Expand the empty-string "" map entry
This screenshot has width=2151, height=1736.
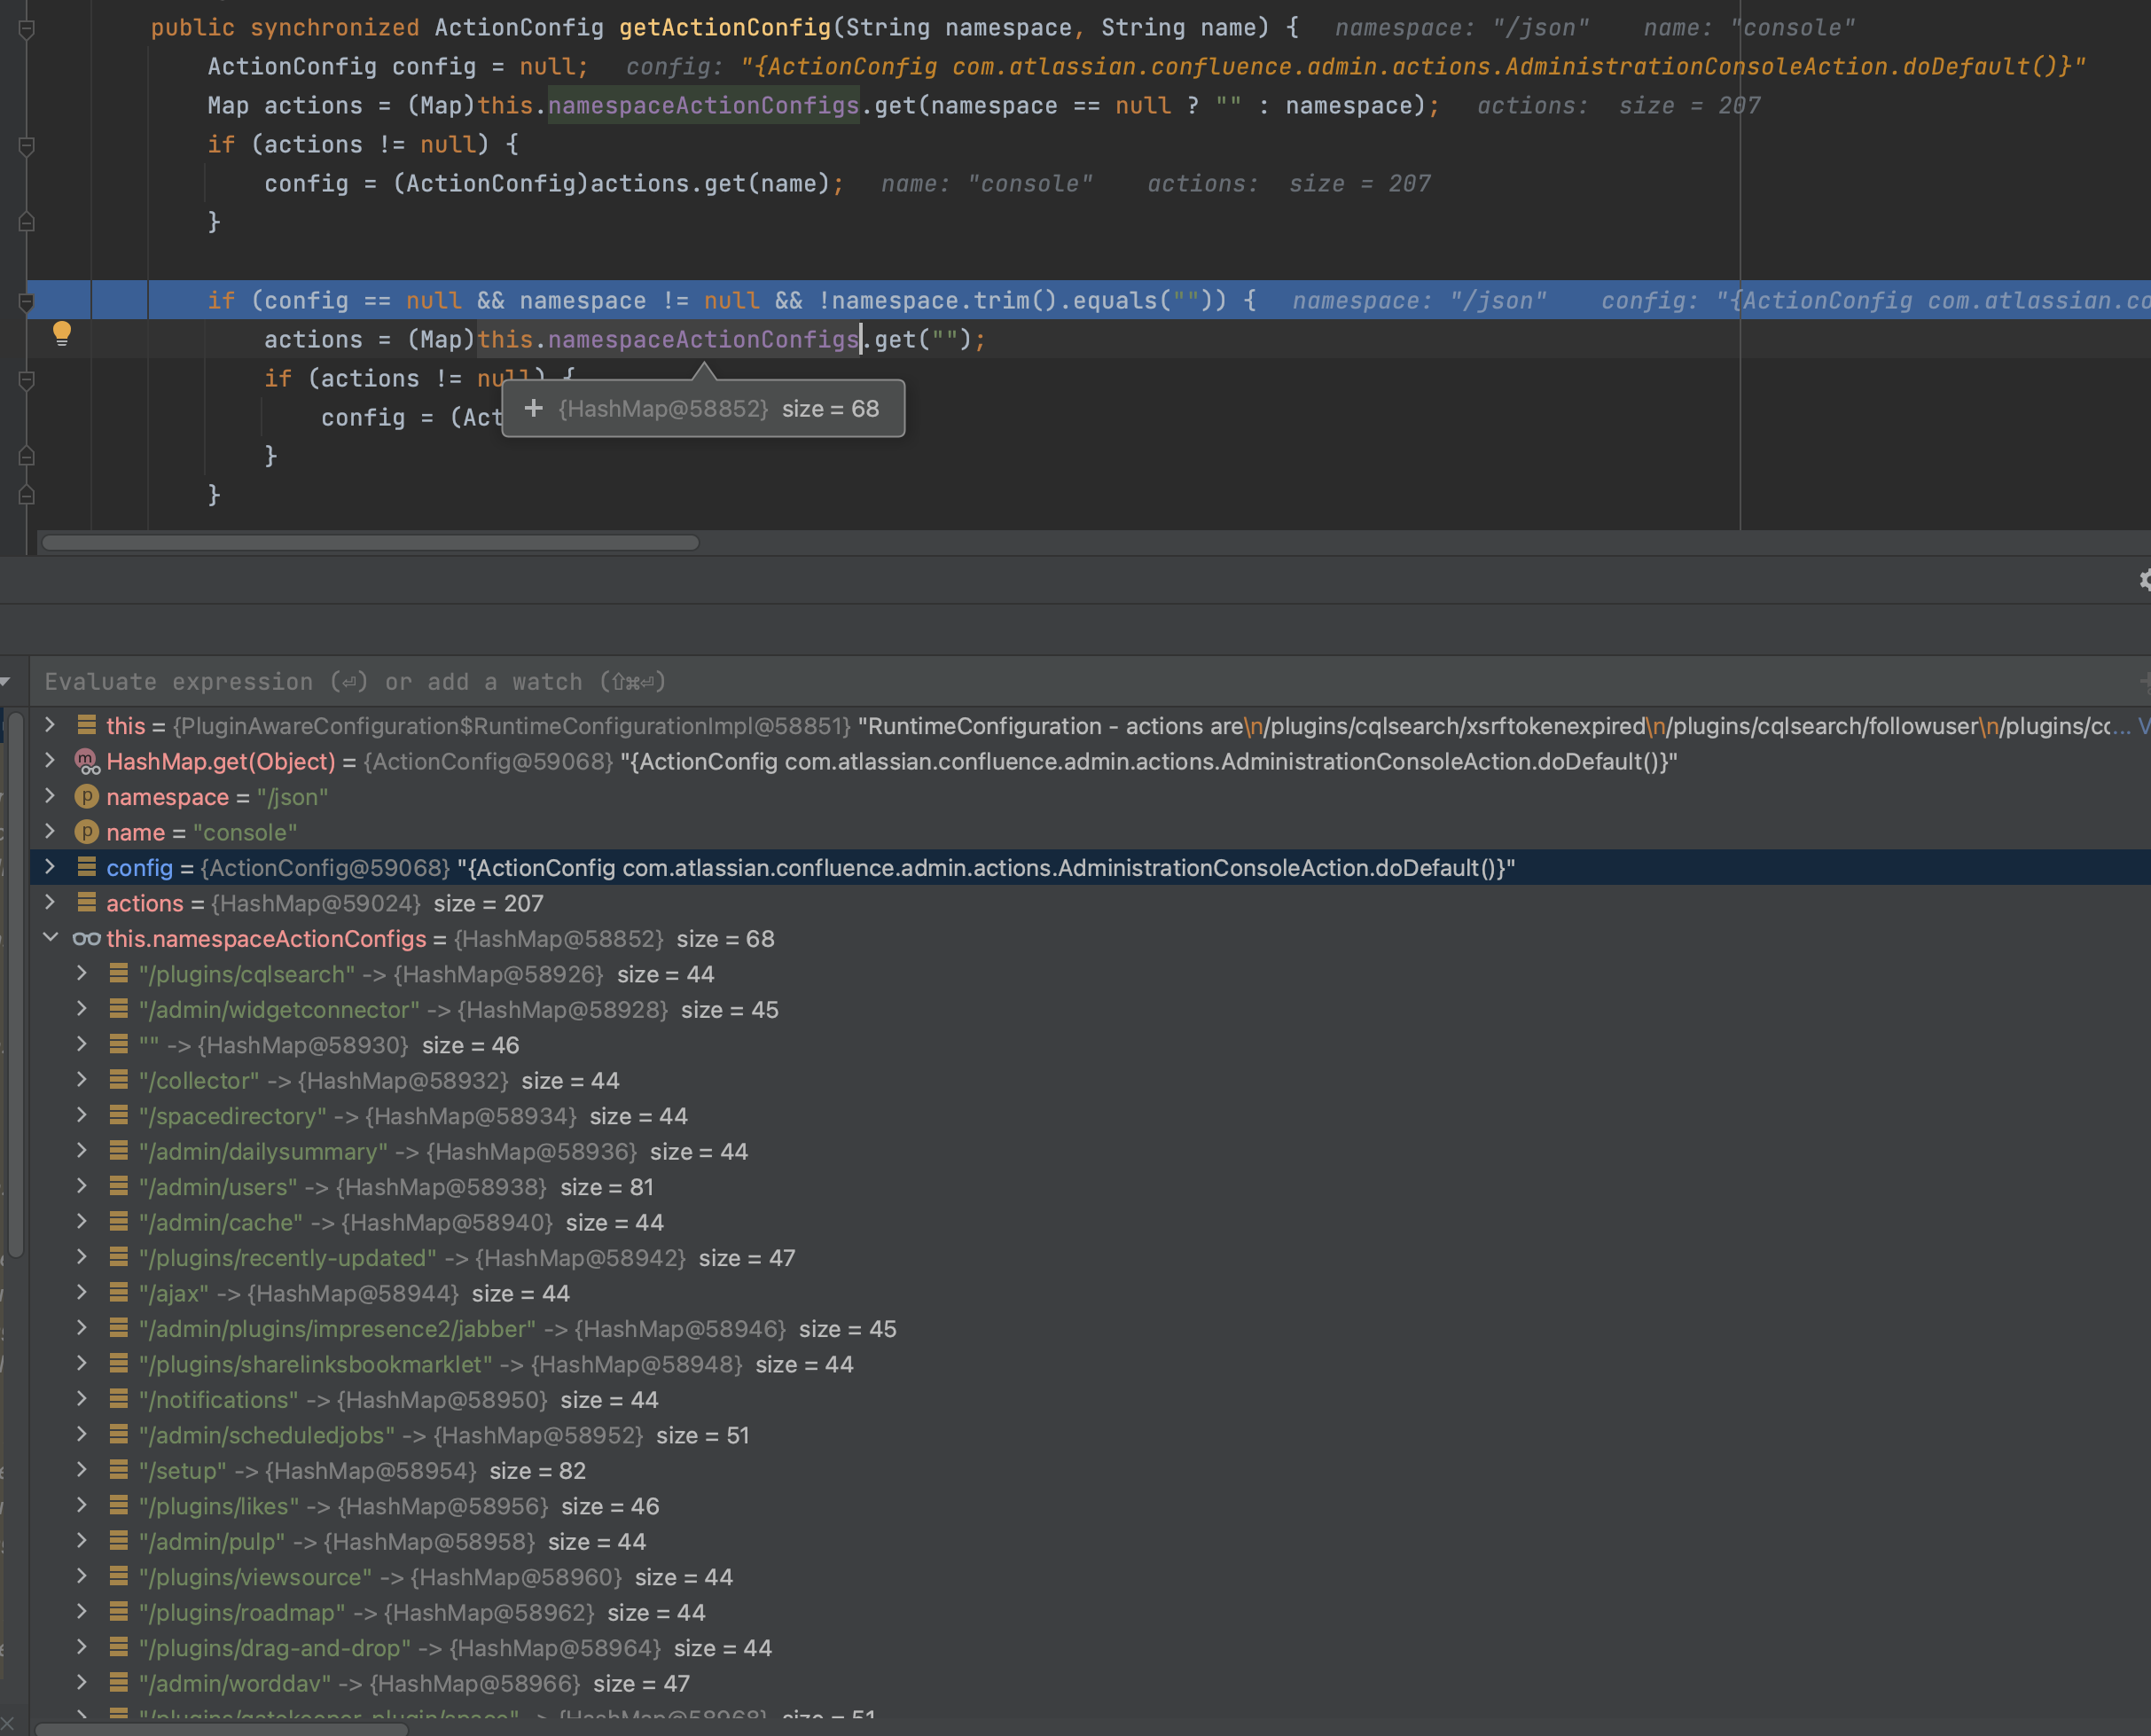click(82, 1044)
